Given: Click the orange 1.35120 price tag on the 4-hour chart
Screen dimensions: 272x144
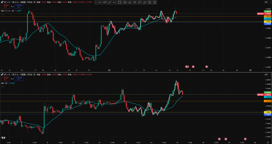Looking at the screenshot, I should click(x=267, y=16).
